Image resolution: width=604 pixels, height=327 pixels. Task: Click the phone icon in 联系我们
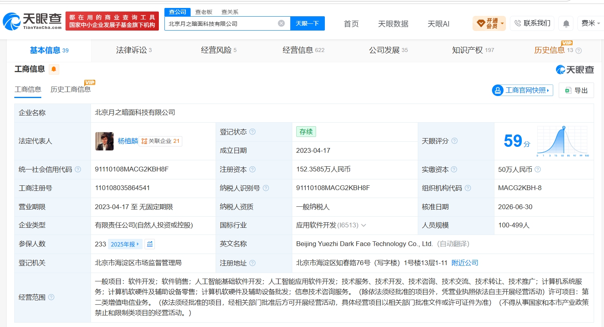coord(518,23)
